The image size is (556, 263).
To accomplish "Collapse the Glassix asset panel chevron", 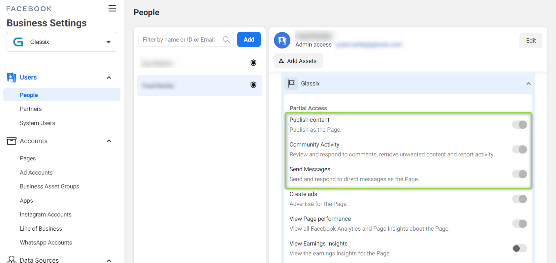I will point(528,83).
